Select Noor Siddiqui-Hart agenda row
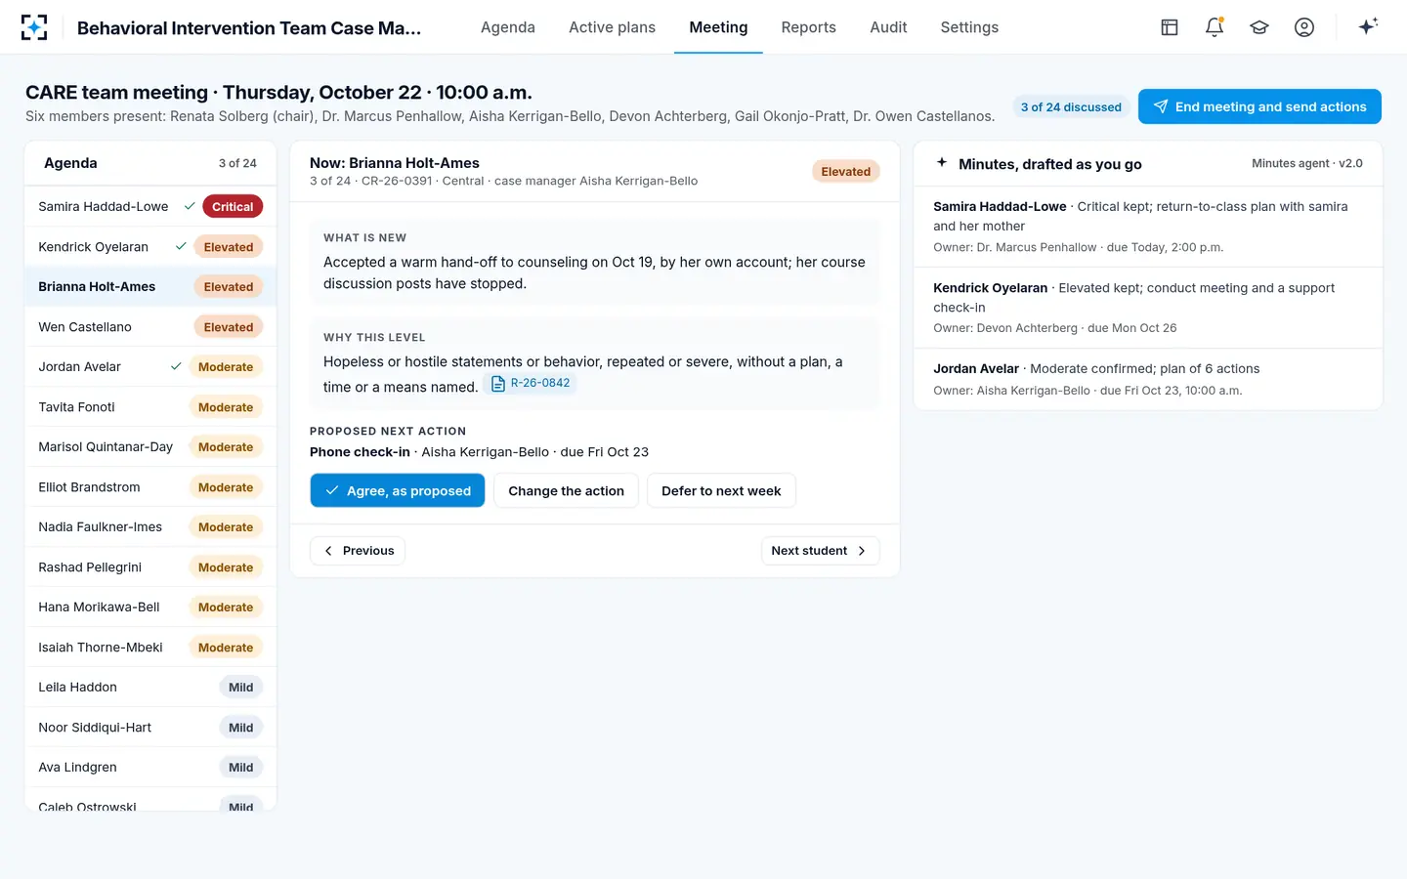 pyautogui.click(x=150, y=727)
